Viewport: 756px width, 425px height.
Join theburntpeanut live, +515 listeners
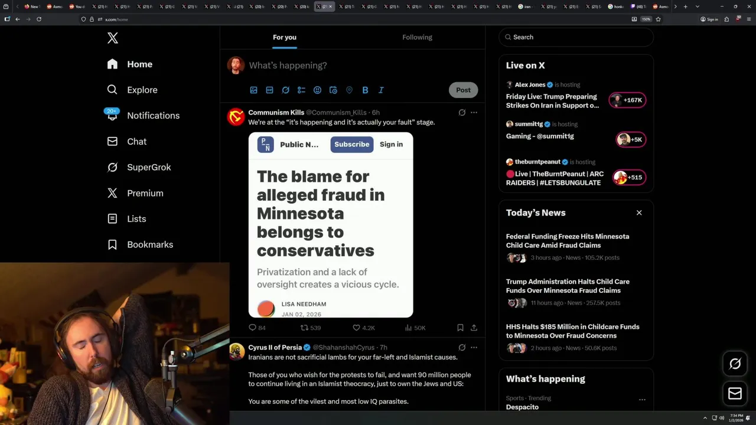click(x=629, y=178)
